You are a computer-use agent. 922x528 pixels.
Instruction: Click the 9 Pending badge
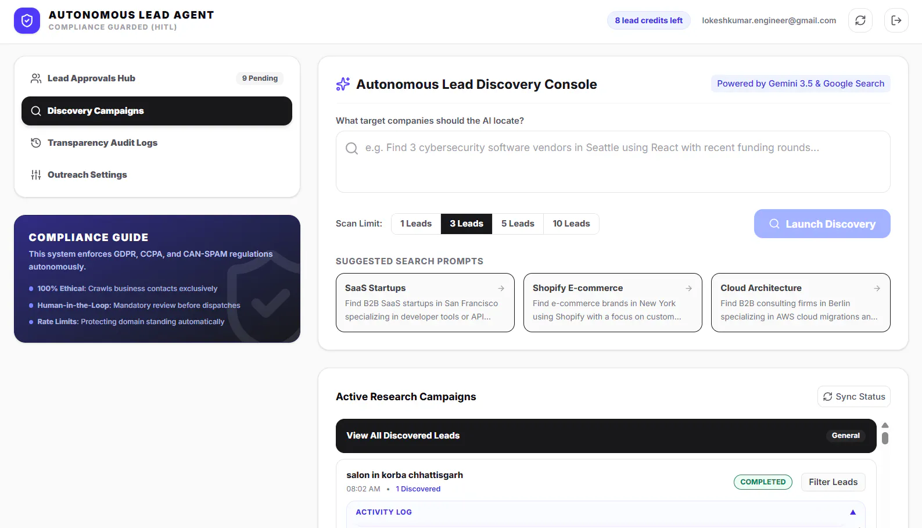coord(260,78)
